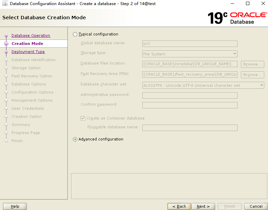The height and width of the screenshot is (210, 268).
Task: Click the Management Options step
Action: tap(32, 100)
